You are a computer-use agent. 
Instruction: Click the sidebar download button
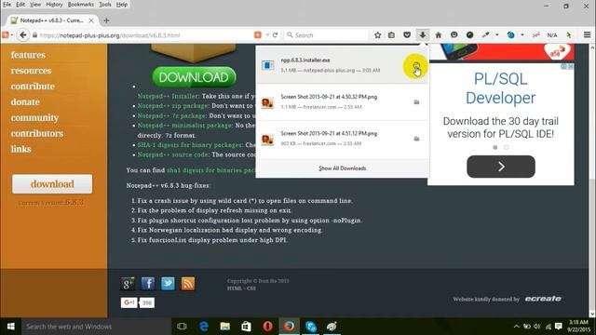point(52,184)
